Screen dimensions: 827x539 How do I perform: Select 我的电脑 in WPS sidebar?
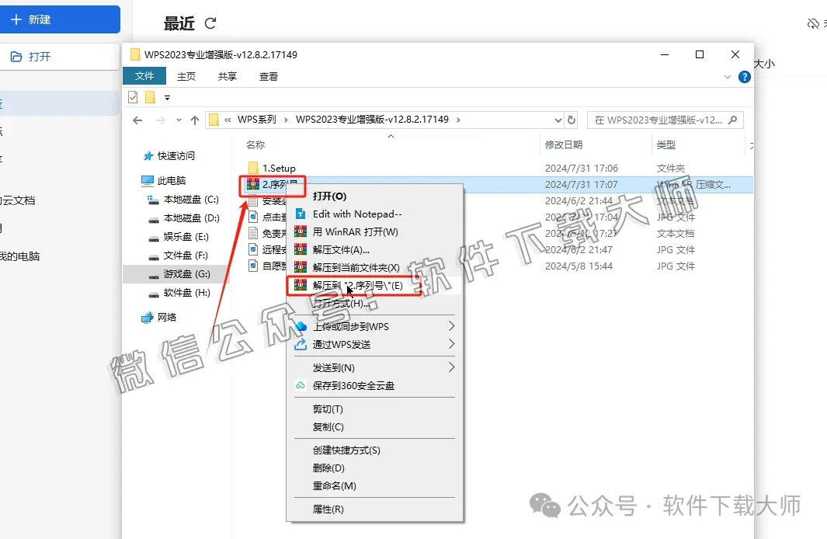click(20, 256)
